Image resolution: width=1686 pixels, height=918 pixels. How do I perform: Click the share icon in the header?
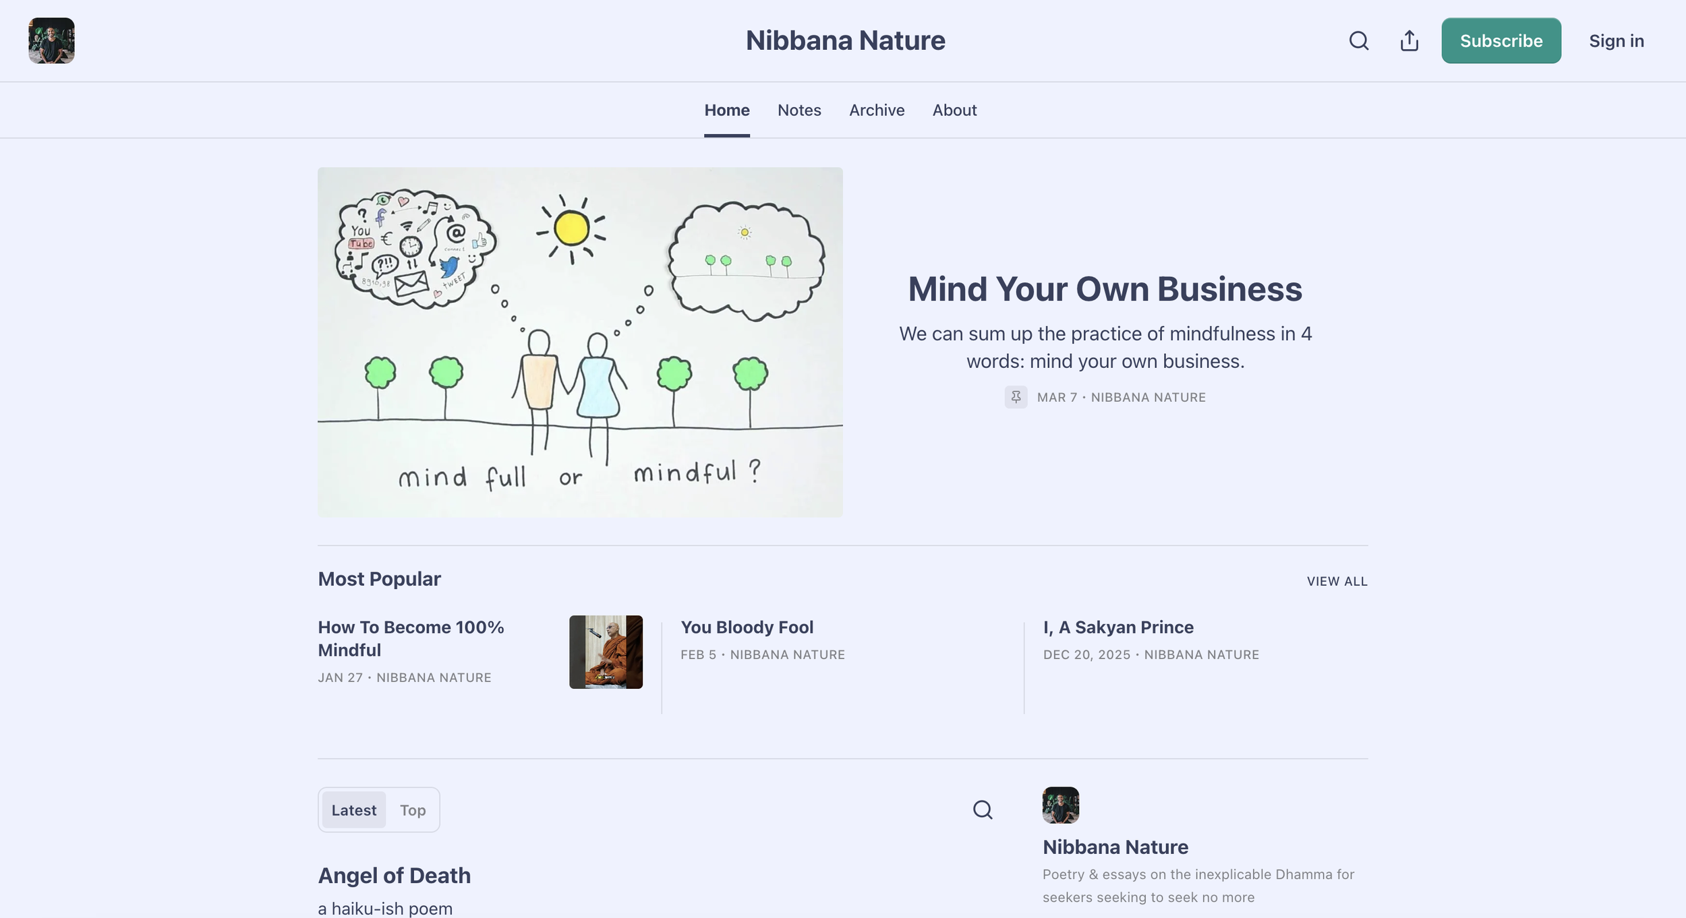pos(1409,41)
